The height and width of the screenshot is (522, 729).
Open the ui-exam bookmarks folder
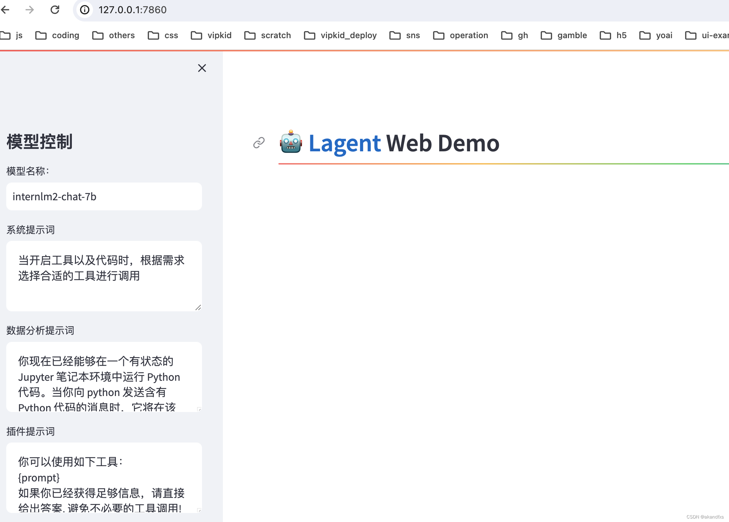[707, 35]
